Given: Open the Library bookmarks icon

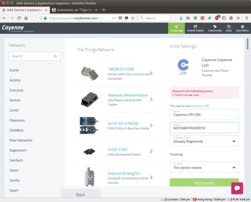Looking at the screenshot, I should click(188, 18).
